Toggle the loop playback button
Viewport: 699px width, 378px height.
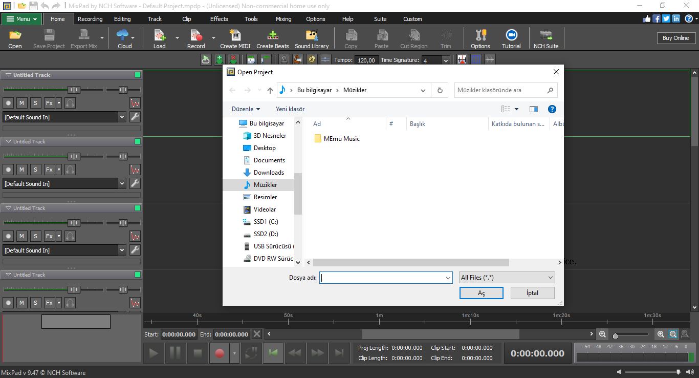coord(251,353)
